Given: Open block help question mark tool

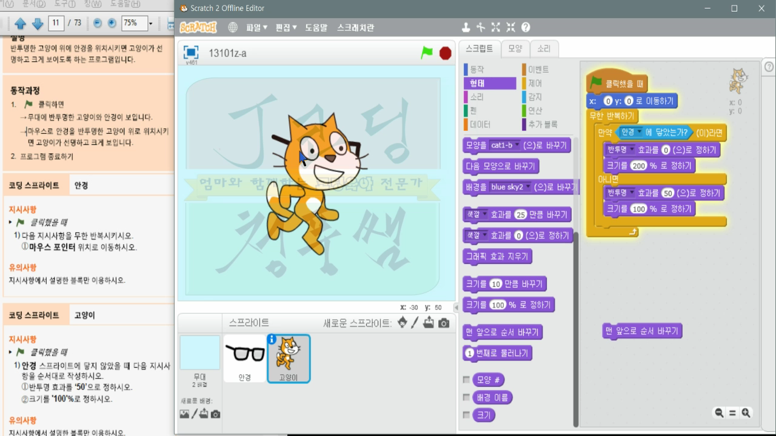Looking at the screenshot, I should point(526,27).
